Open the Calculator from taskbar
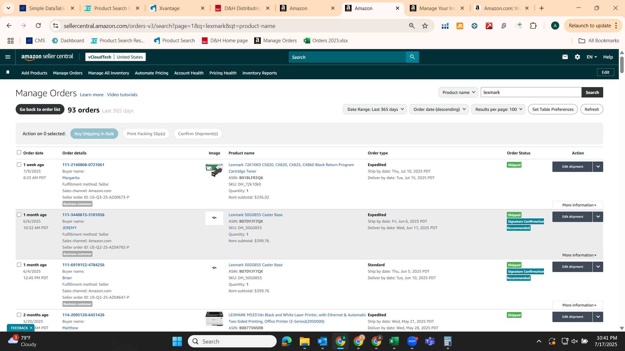This screenshot has height=351, width=625. (x=448, y=341)
